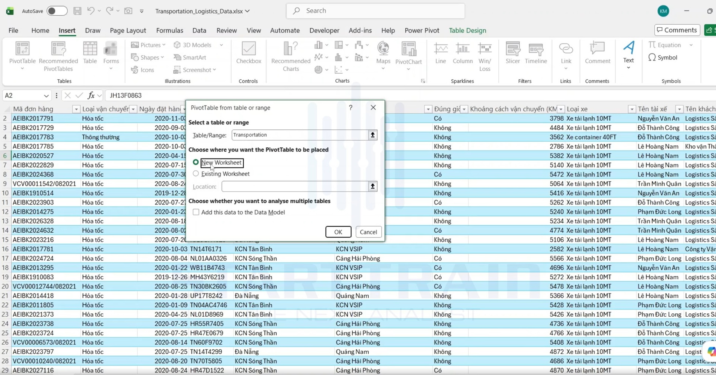Select the Existing Worksheet radio button
Screen dimensions: 716x375
point(196,173)
